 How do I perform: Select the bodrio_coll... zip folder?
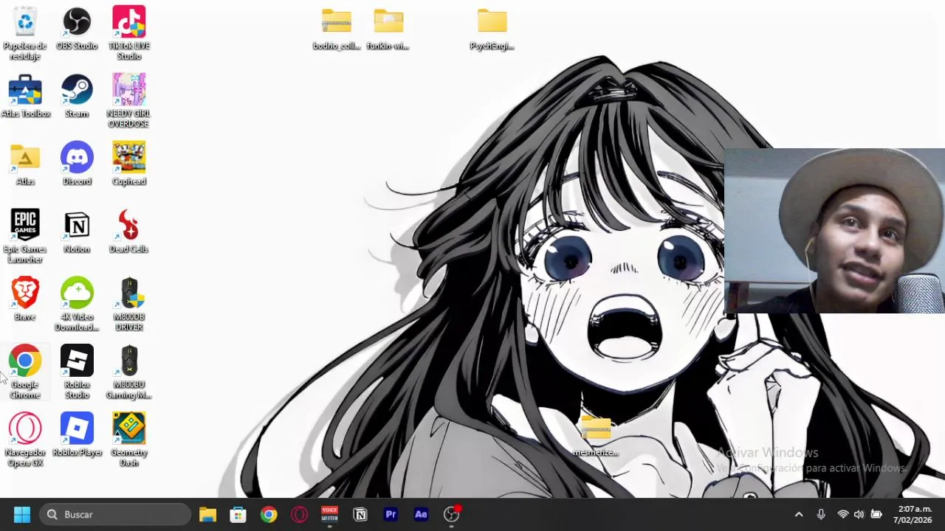(x=337, y=29)
